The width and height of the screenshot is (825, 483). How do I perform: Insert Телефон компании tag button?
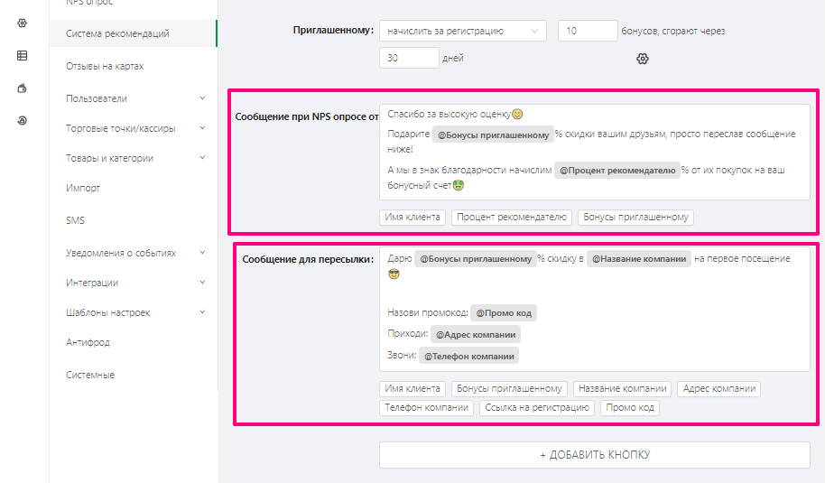(426, 408)
